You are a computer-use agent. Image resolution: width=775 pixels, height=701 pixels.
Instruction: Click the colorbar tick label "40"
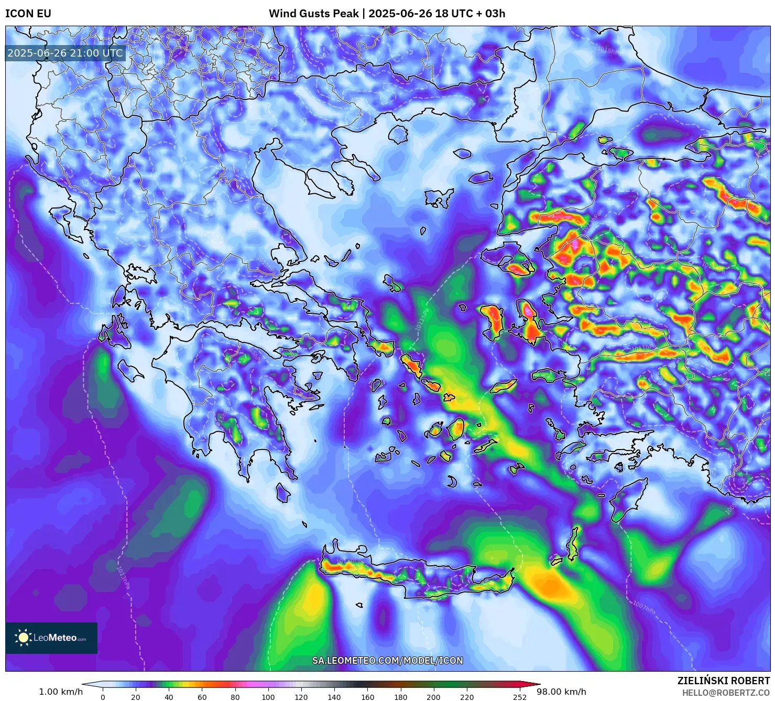pos(169,697)
